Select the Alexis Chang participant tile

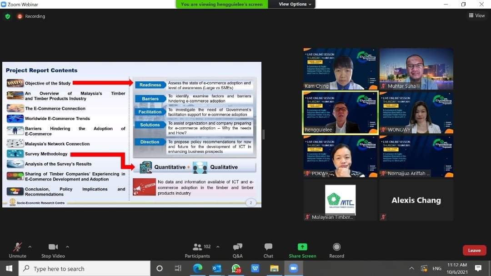click(x=416, y=200)
